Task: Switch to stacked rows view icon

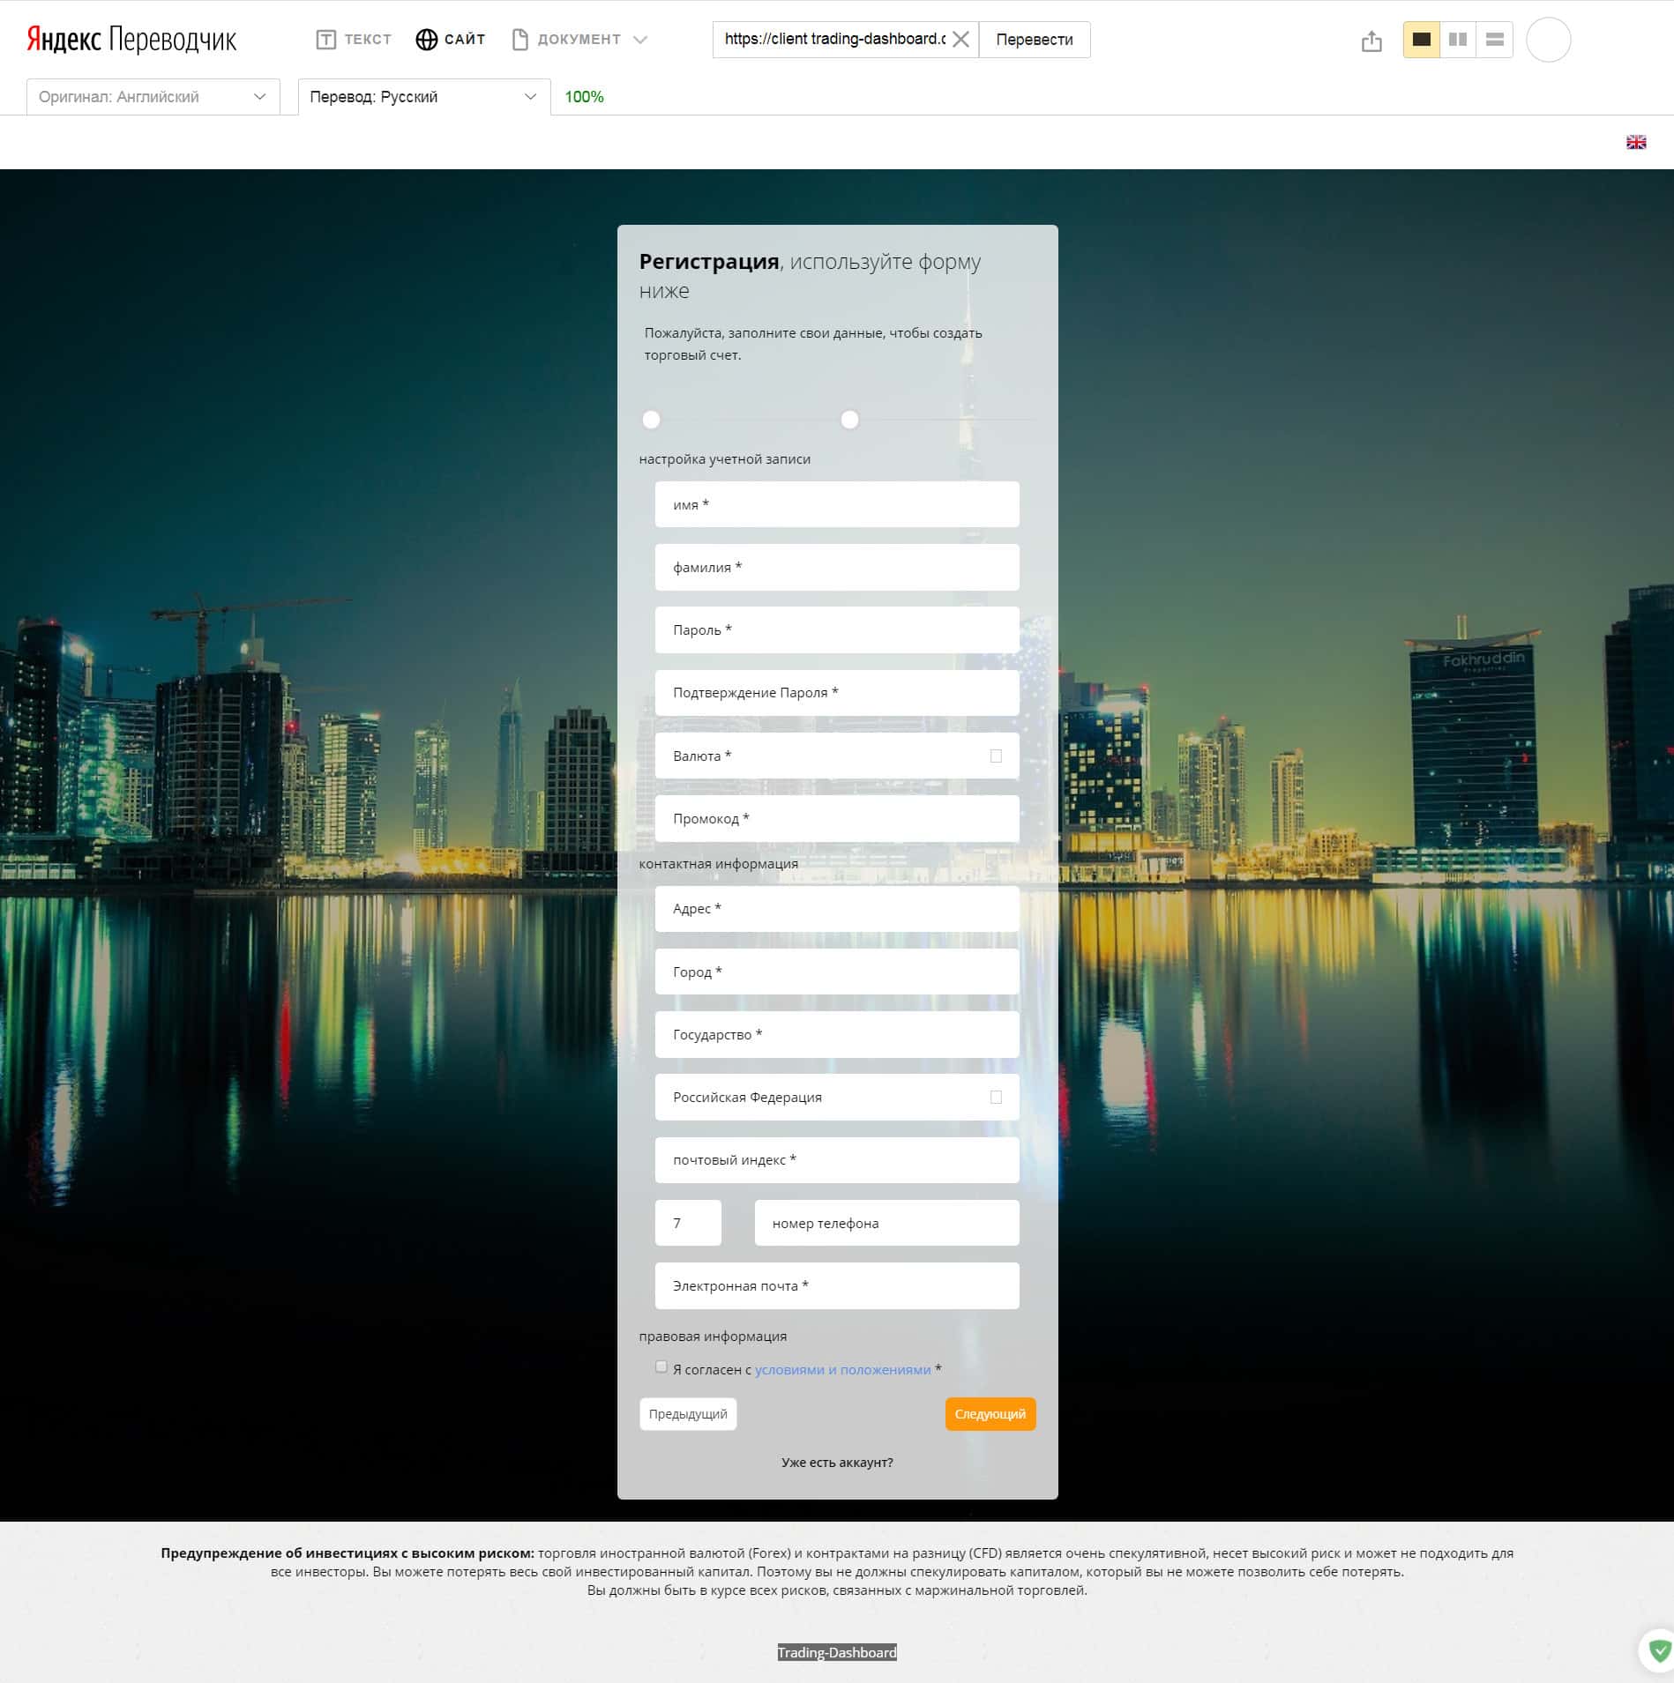Action: 1494,40
